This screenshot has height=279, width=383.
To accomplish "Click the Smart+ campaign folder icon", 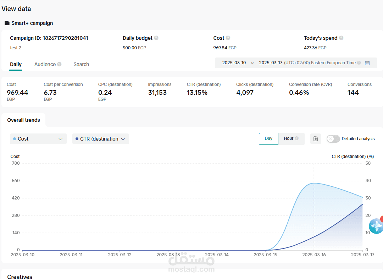I will coord(7,23).
